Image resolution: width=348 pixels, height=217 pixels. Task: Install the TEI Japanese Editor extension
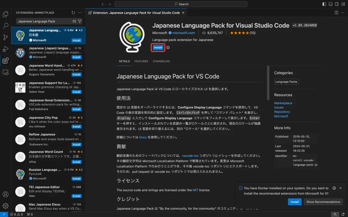click(77, 196)
